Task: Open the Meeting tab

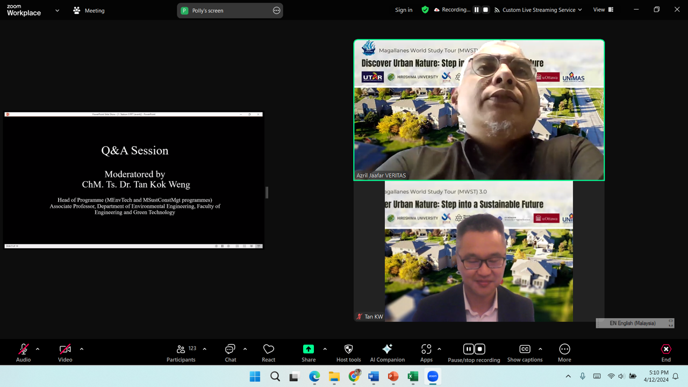Action: point(89,10)
